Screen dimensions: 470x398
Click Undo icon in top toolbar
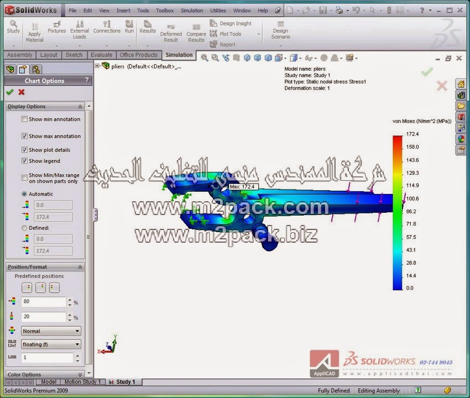pos(356,11)
